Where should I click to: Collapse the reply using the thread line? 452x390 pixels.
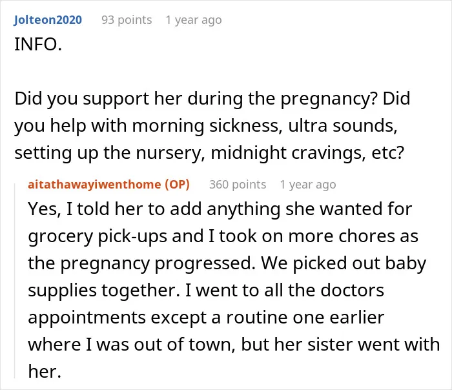(14, 281)
